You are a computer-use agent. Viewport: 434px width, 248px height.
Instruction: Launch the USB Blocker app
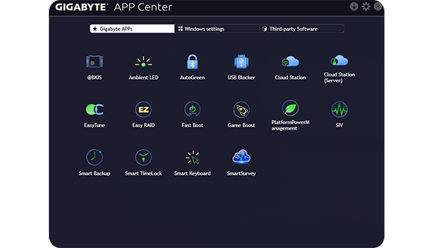241,62
